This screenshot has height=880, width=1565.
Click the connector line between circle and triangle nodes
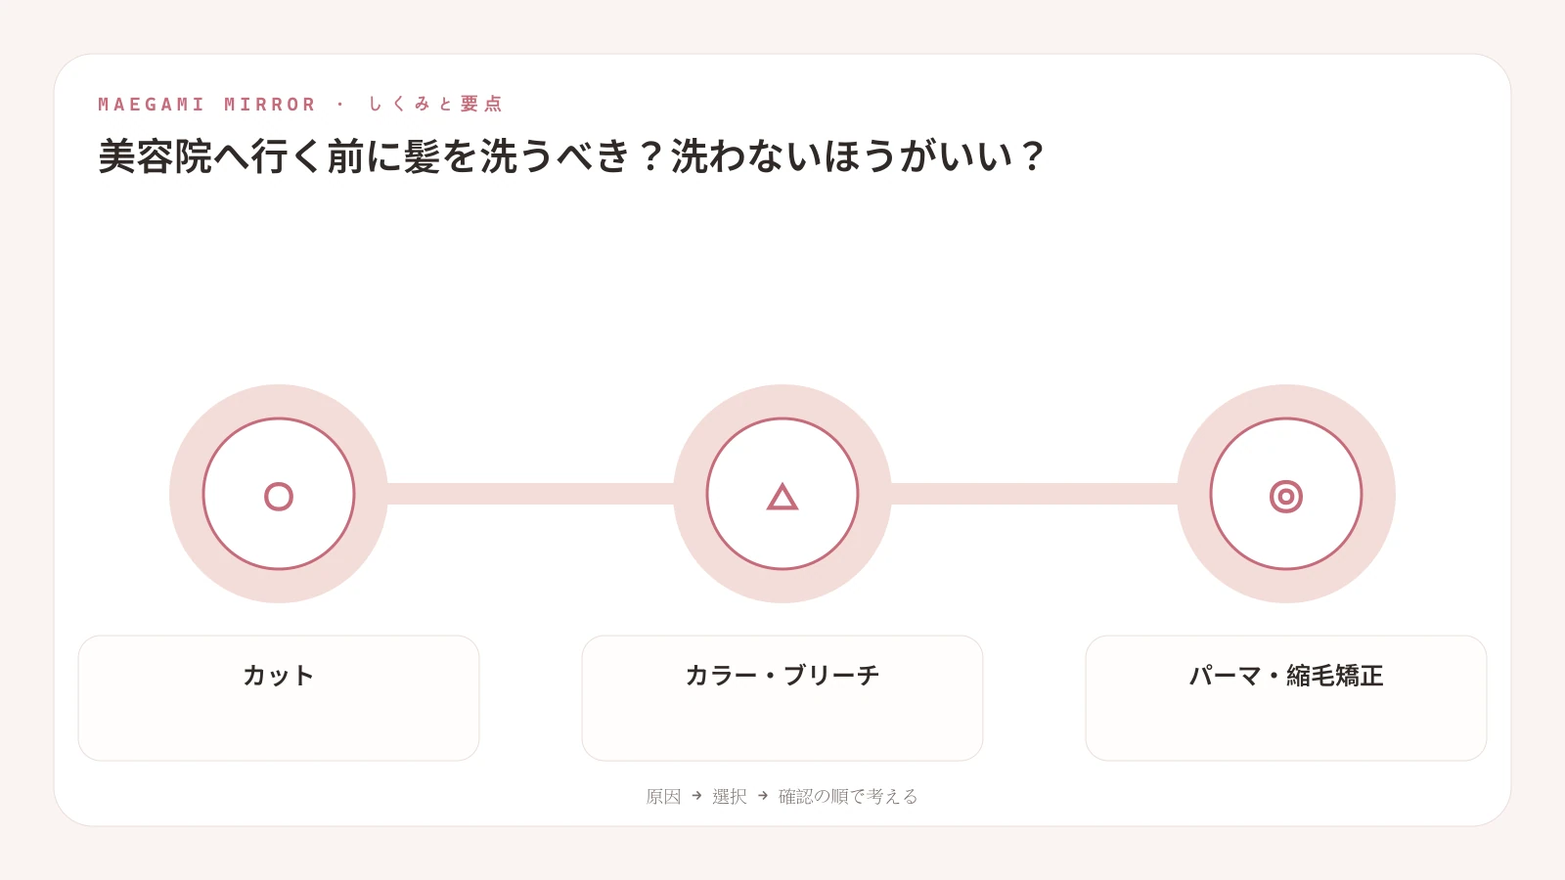(530, 494)
